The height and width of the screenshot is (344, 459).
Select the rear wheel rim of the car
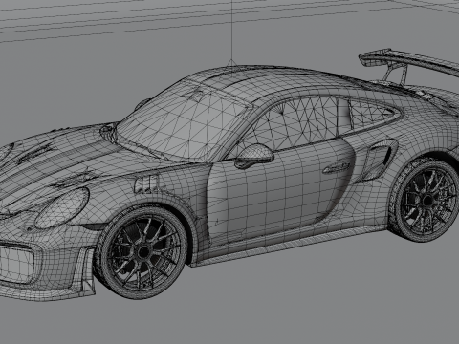(x=427, y=201)
